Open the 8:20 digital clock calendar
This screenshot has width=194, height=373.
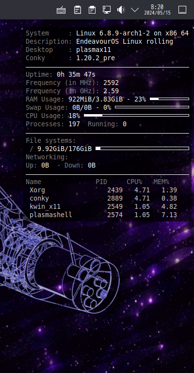coord(157,10)
